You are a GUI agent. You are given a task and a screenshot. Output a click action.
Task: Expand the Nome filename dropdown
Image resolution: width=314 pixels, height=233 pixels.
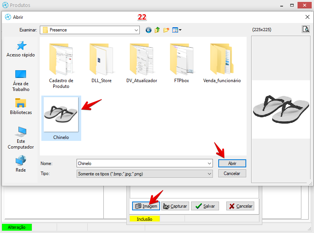[209, 164]
